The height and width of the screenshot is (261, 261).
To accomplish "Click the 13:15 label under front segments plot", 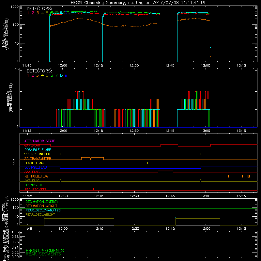I will 241,66.
